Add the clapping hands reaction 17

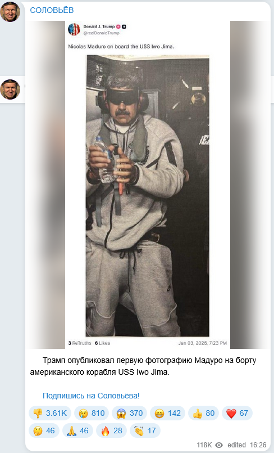pos(145,430)
